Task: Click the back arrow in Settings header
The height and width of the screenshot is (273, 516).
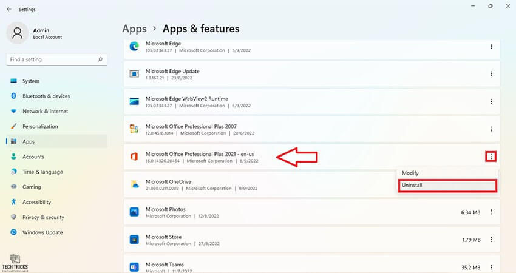Action: (x=9, y=9)
